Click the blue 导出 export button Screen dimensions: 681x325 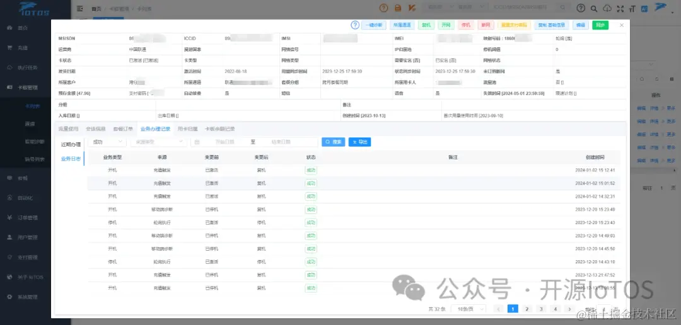click(359, 142)
